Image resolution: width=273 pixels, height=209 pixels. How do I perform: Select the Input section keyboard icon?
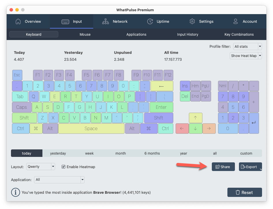[x=65, y=21]
